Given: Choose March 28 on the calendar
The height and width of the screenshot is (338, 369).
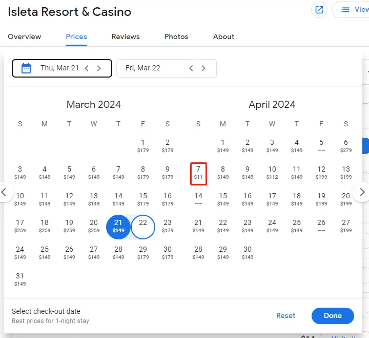Looking at the screenshot, I should (118, 252).
